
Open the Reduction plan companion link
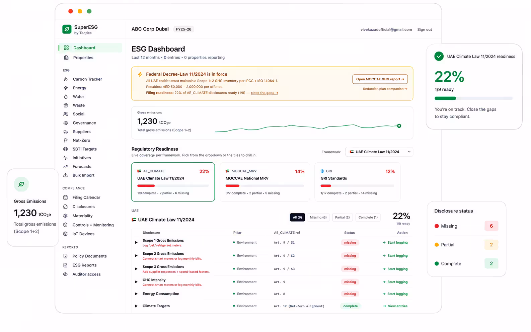[385, 89]
